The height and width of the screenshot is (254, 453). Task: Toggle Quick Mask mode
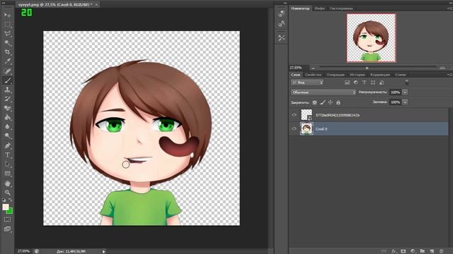[x=7, y=219]
